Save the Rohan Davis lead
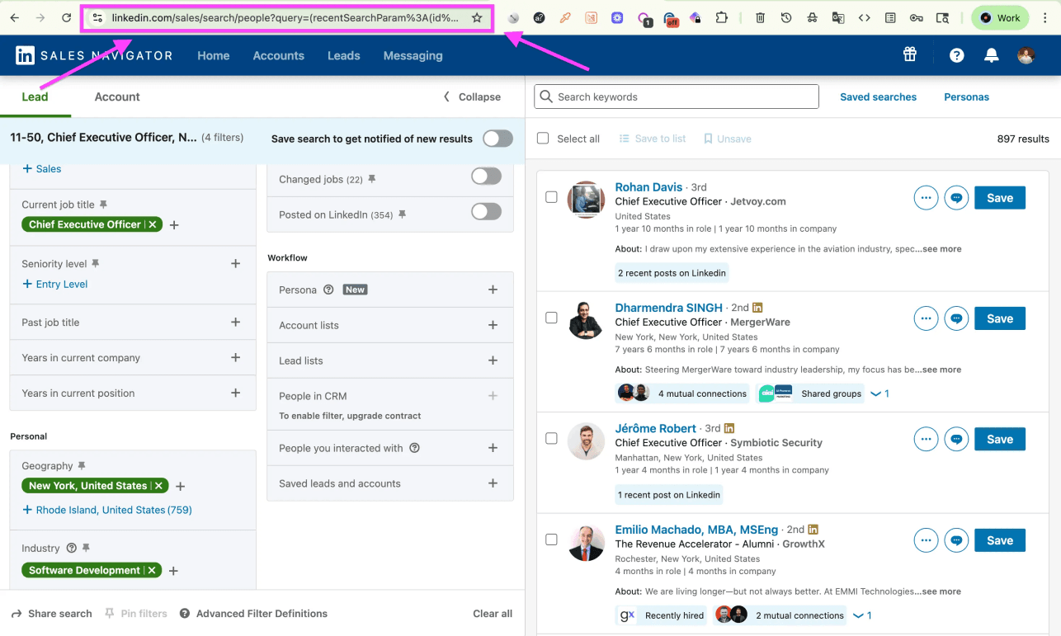Image resolution: width=1061 pixels, height=636 pixels. point(999,197)
